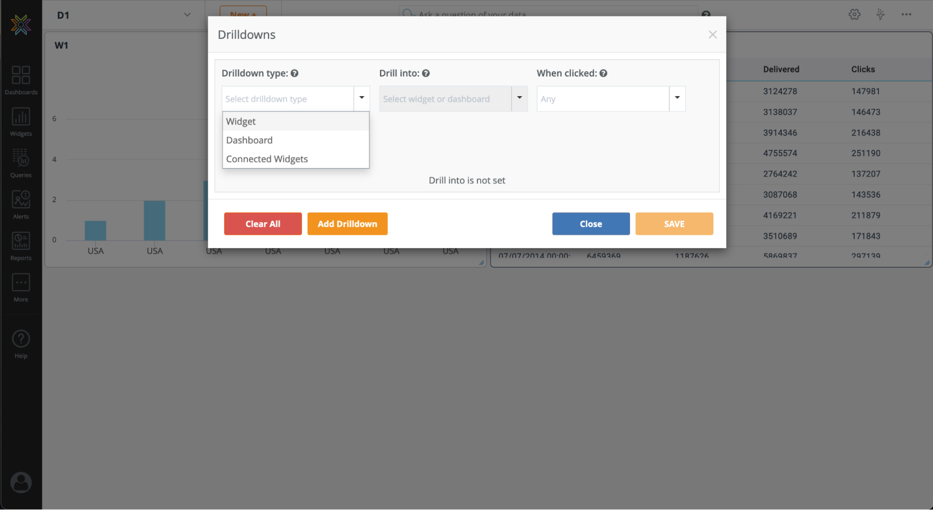The height and width of the screenshot is (510, 933).
Task: Click the user profile avatar icon
Action: [x=21, y=482]
